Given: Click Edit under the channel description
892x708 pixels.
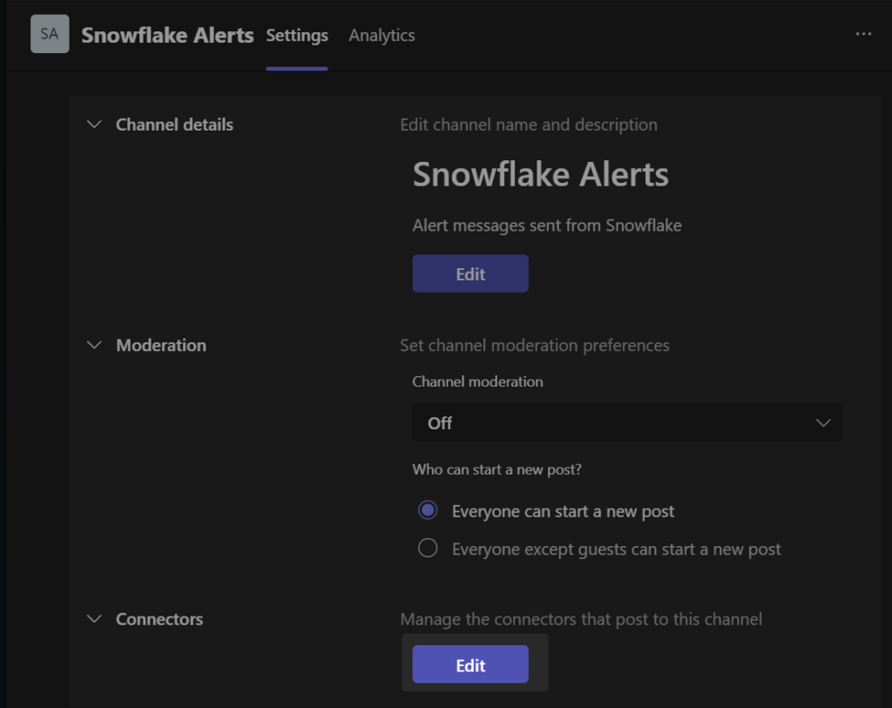Looking at the screenshot, I should [x=470, y=273].
